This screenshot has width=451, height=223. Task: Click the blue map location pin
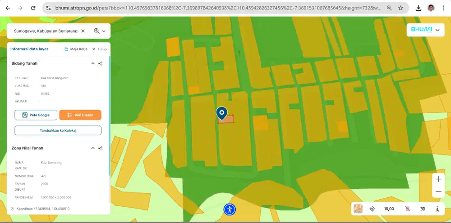[221, 112]
